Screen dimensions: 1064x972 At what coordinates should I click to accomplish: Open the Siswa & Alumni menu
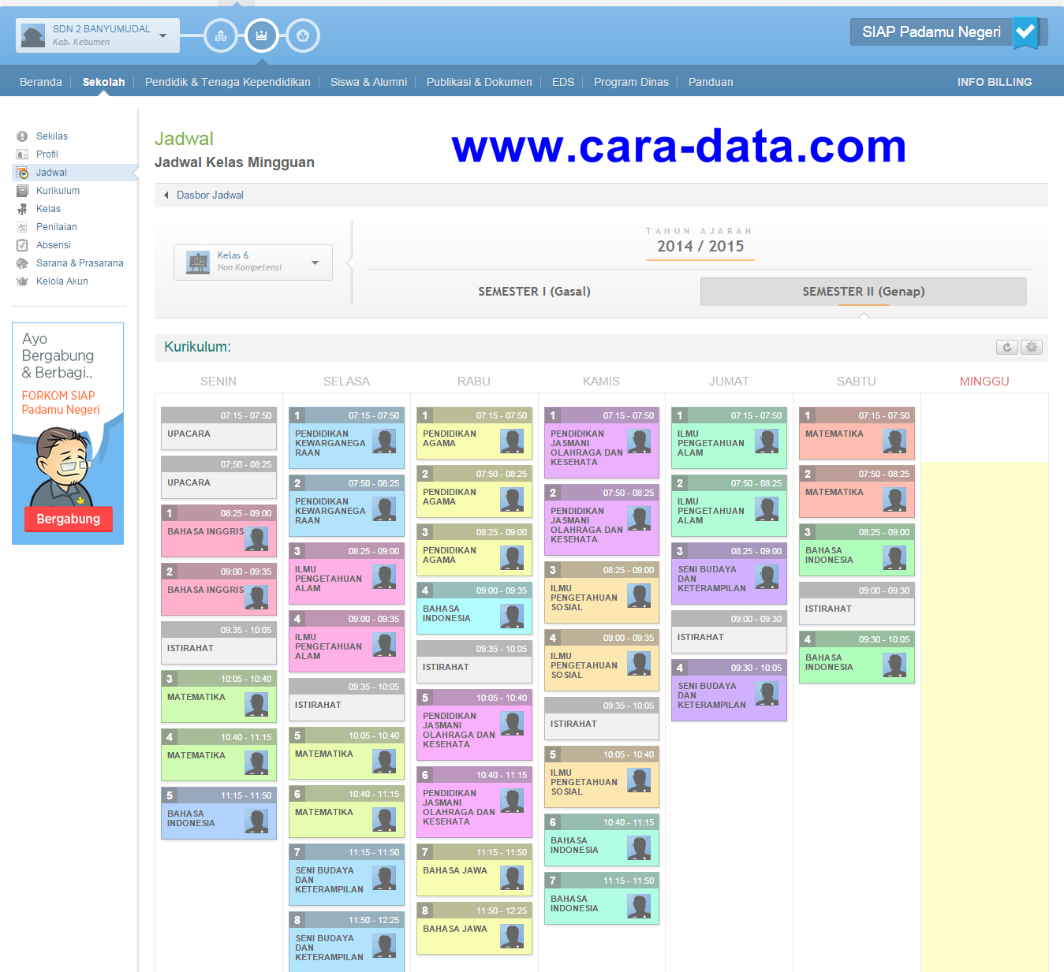pyautogui.click(x=368, y=81)
